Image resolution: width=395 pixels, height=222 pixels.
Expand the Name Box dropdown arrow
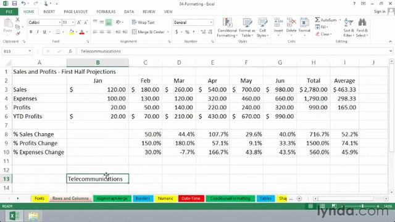coord(30,51)
